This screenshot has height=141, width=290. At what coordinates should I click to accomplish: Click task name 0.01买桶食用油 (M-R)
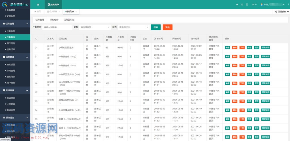(x=69, y=110)
